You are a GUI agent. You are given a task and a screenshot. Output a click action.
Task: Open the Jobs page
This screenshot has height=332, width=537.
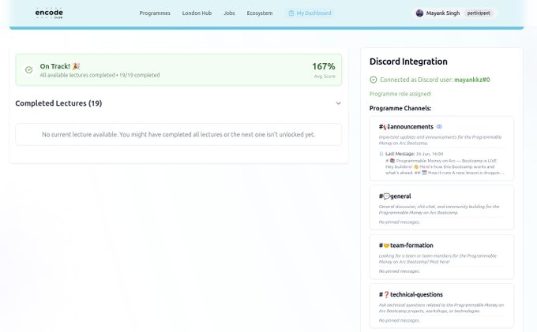[x=229, y=13]
